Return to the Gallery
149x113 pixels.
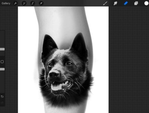click(x=6, y=3)
